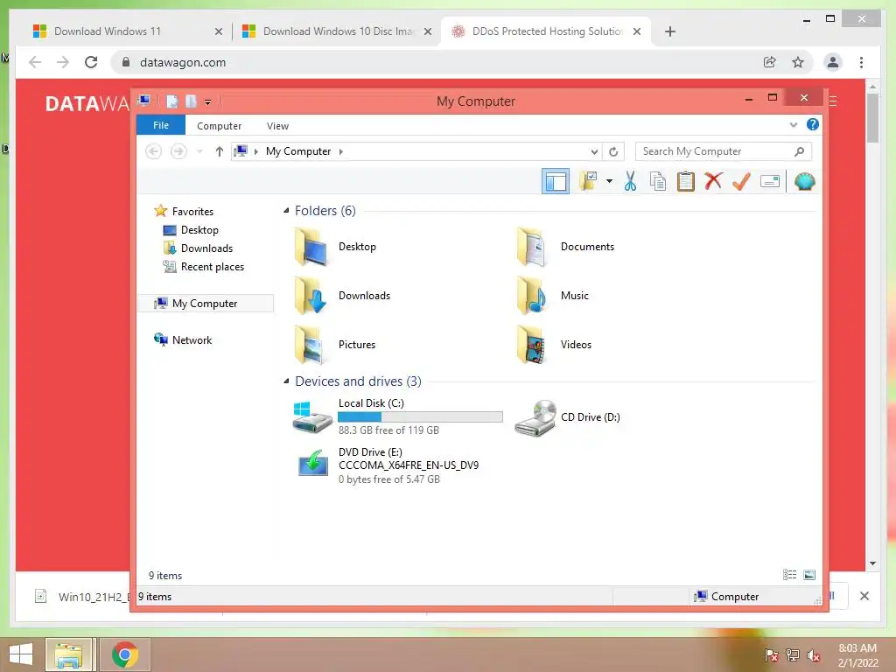Open the Pictures folder icon
This screenshot has height=672, width=896.
pyautogui.click(x=311, y=345)
